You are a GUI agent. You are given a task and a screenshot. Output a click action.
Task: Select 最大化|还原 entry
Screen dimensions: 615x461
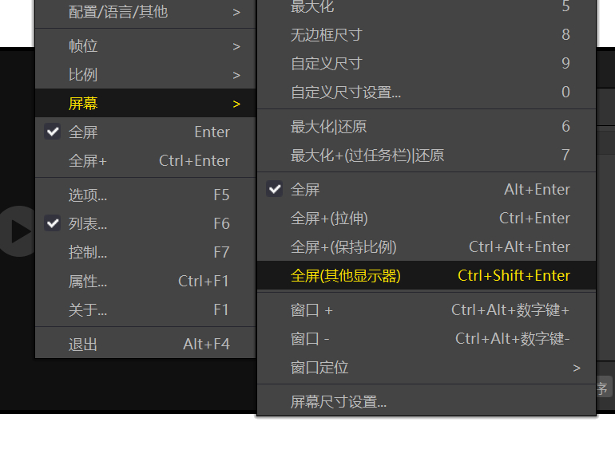coord(427,127)
